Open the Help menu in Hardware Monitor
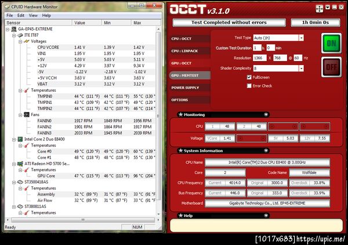 point(46,15)
